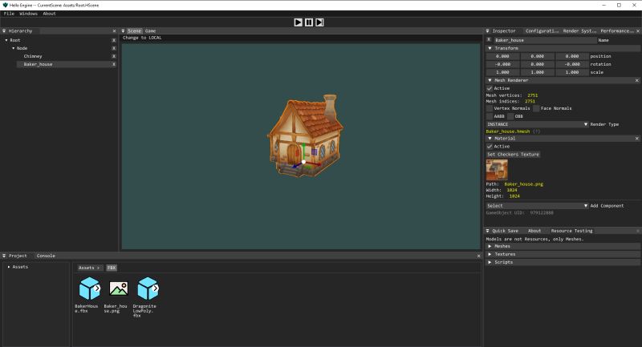The image size is (642, 347).
Task: Switch to the Game tab
Action: coord(150,31)
